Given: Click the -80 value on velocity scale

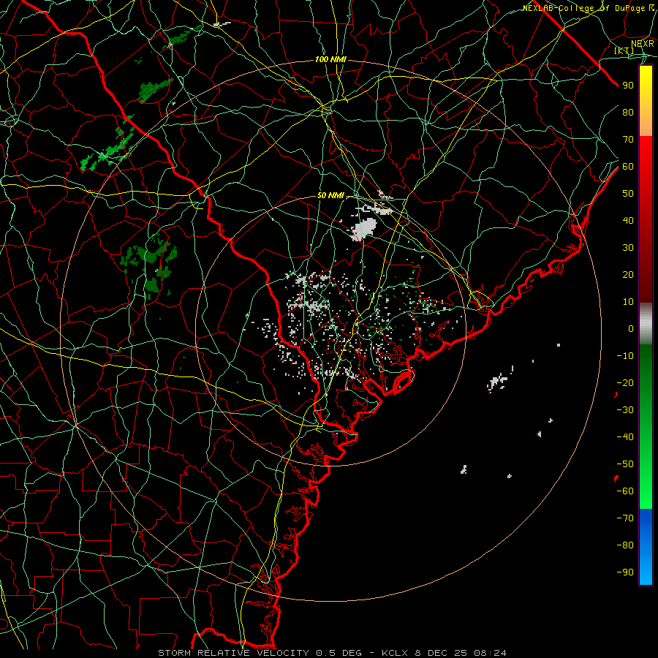Looking at the screenshot, I should point(625,545).
